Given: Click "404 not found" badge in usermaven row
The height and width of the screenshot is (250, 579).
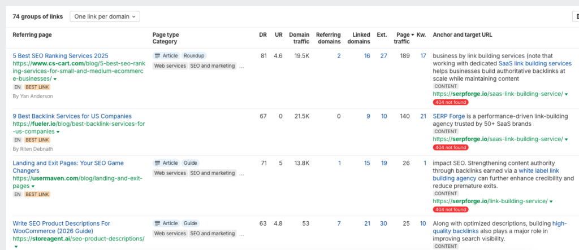Looking at the screenshot, I should coord(451,209).
